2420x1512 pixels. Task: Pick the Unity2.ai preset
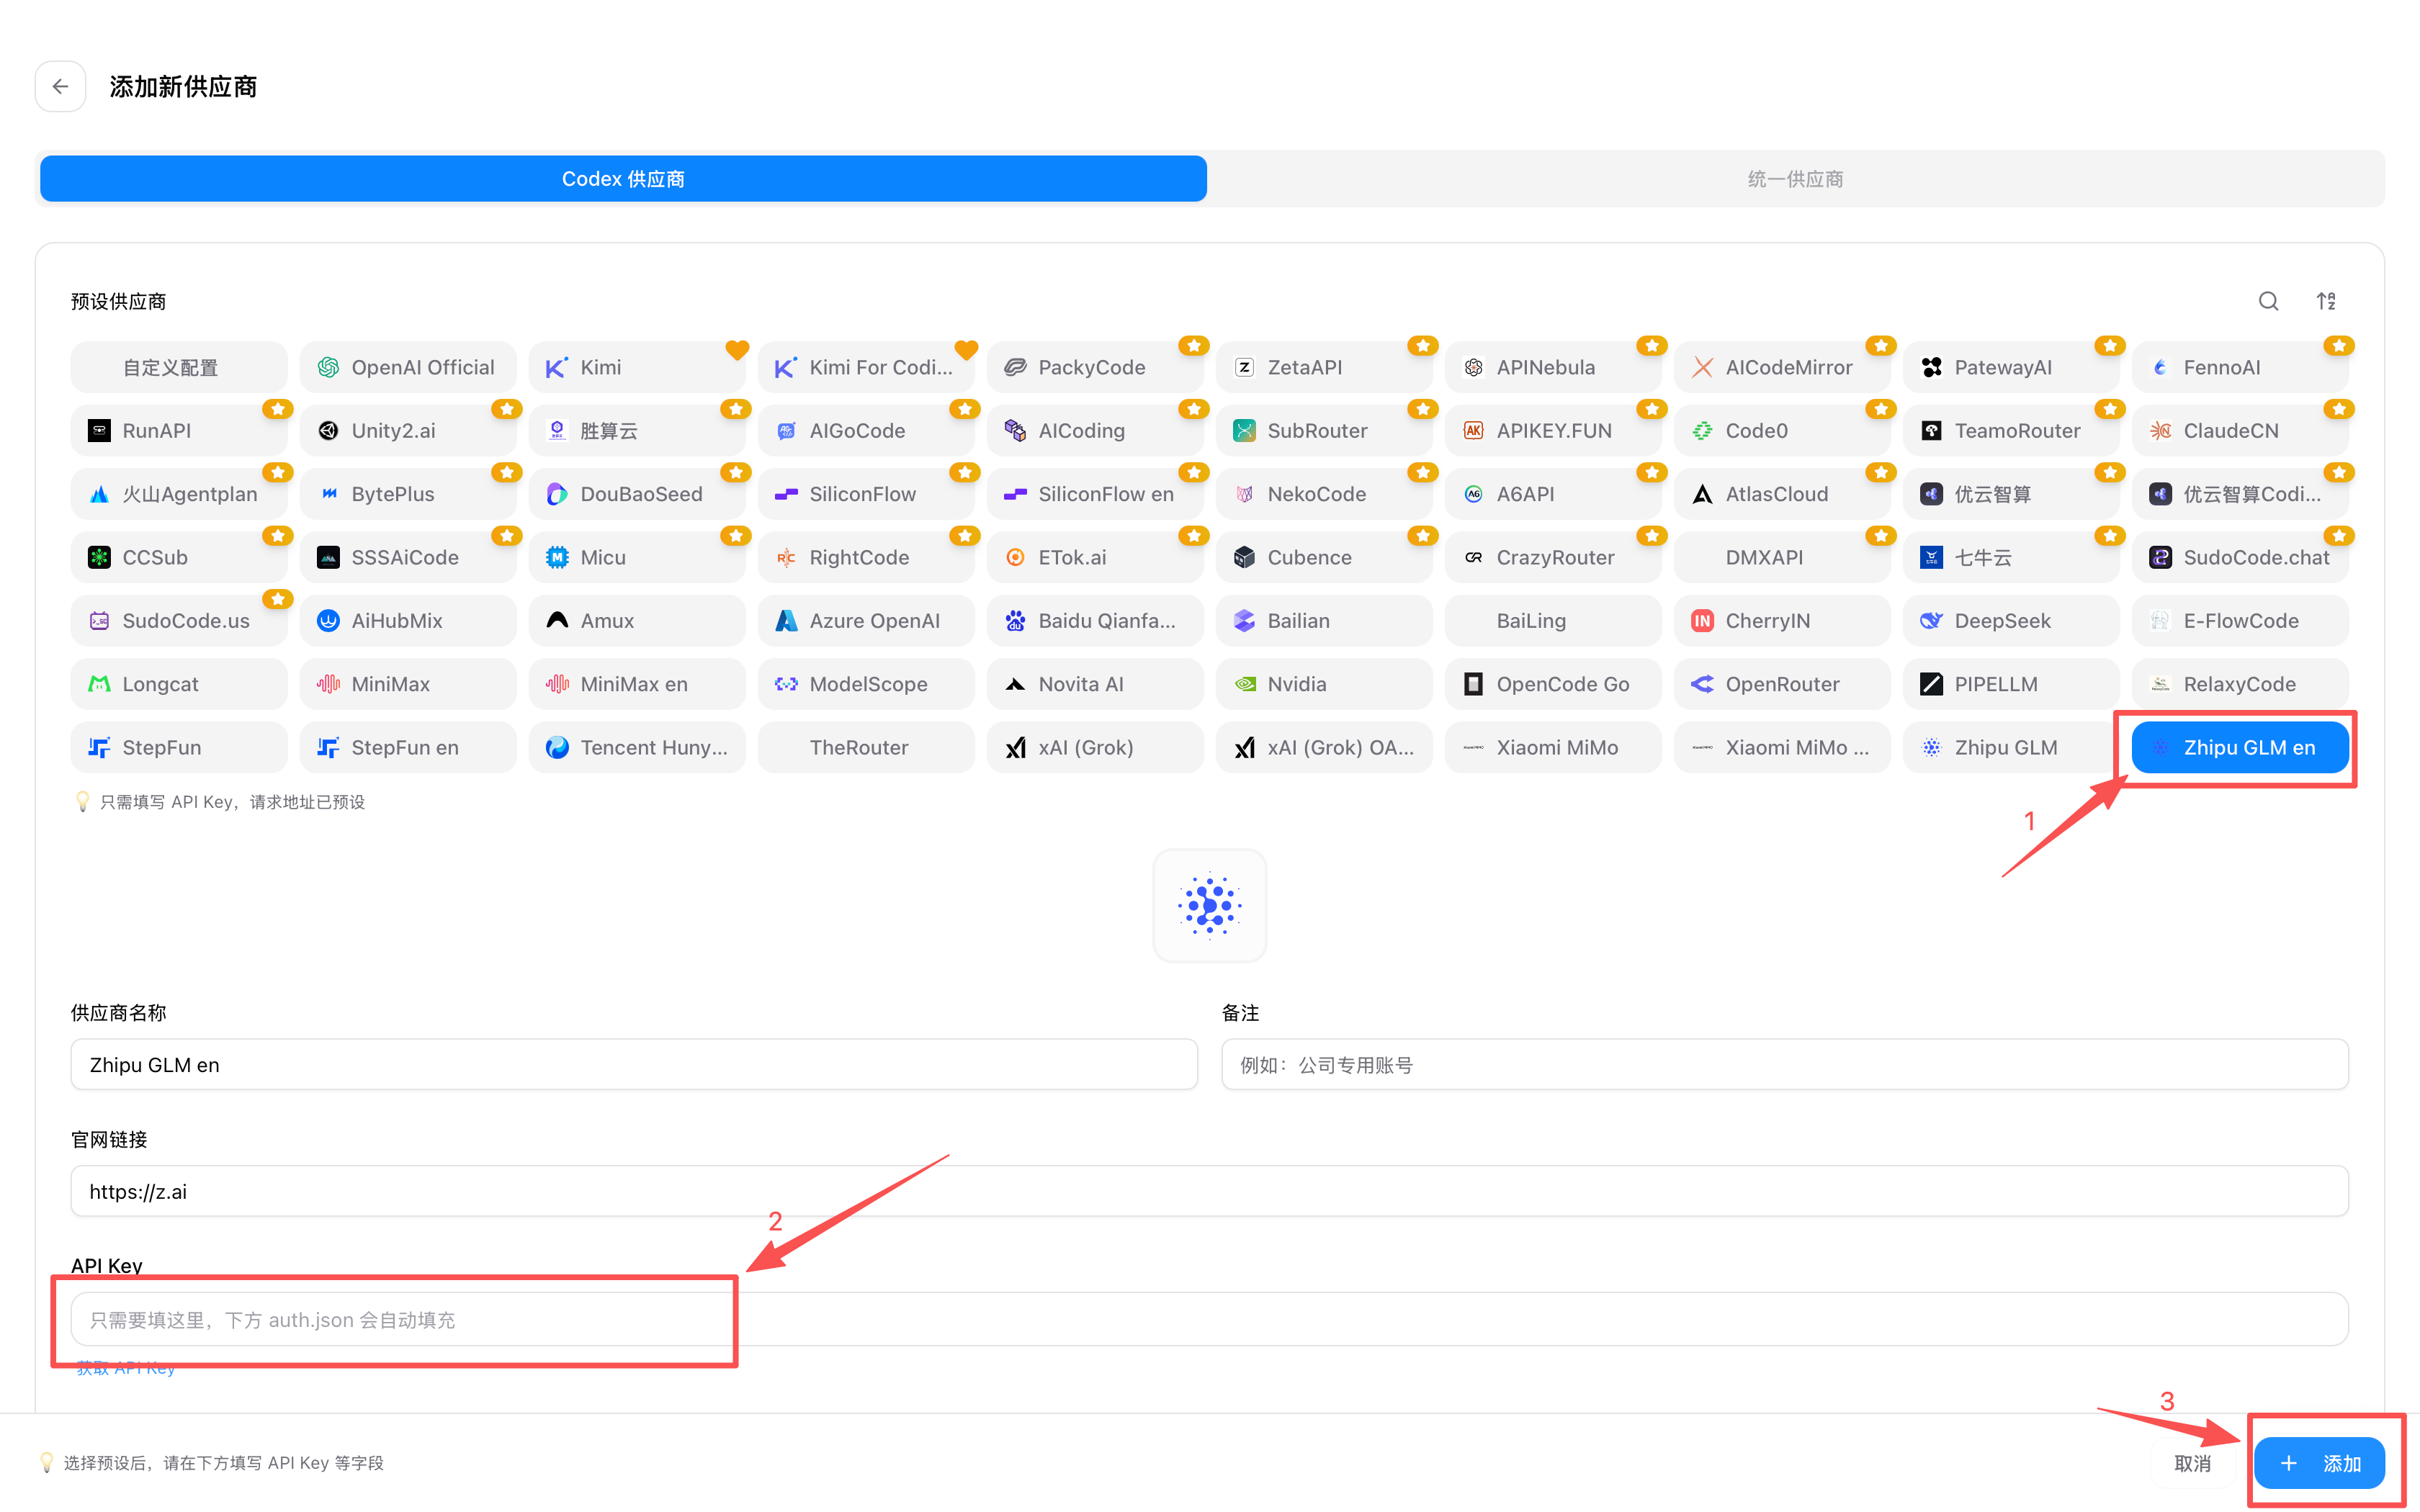pyautogui.click(x=408, y=431)
